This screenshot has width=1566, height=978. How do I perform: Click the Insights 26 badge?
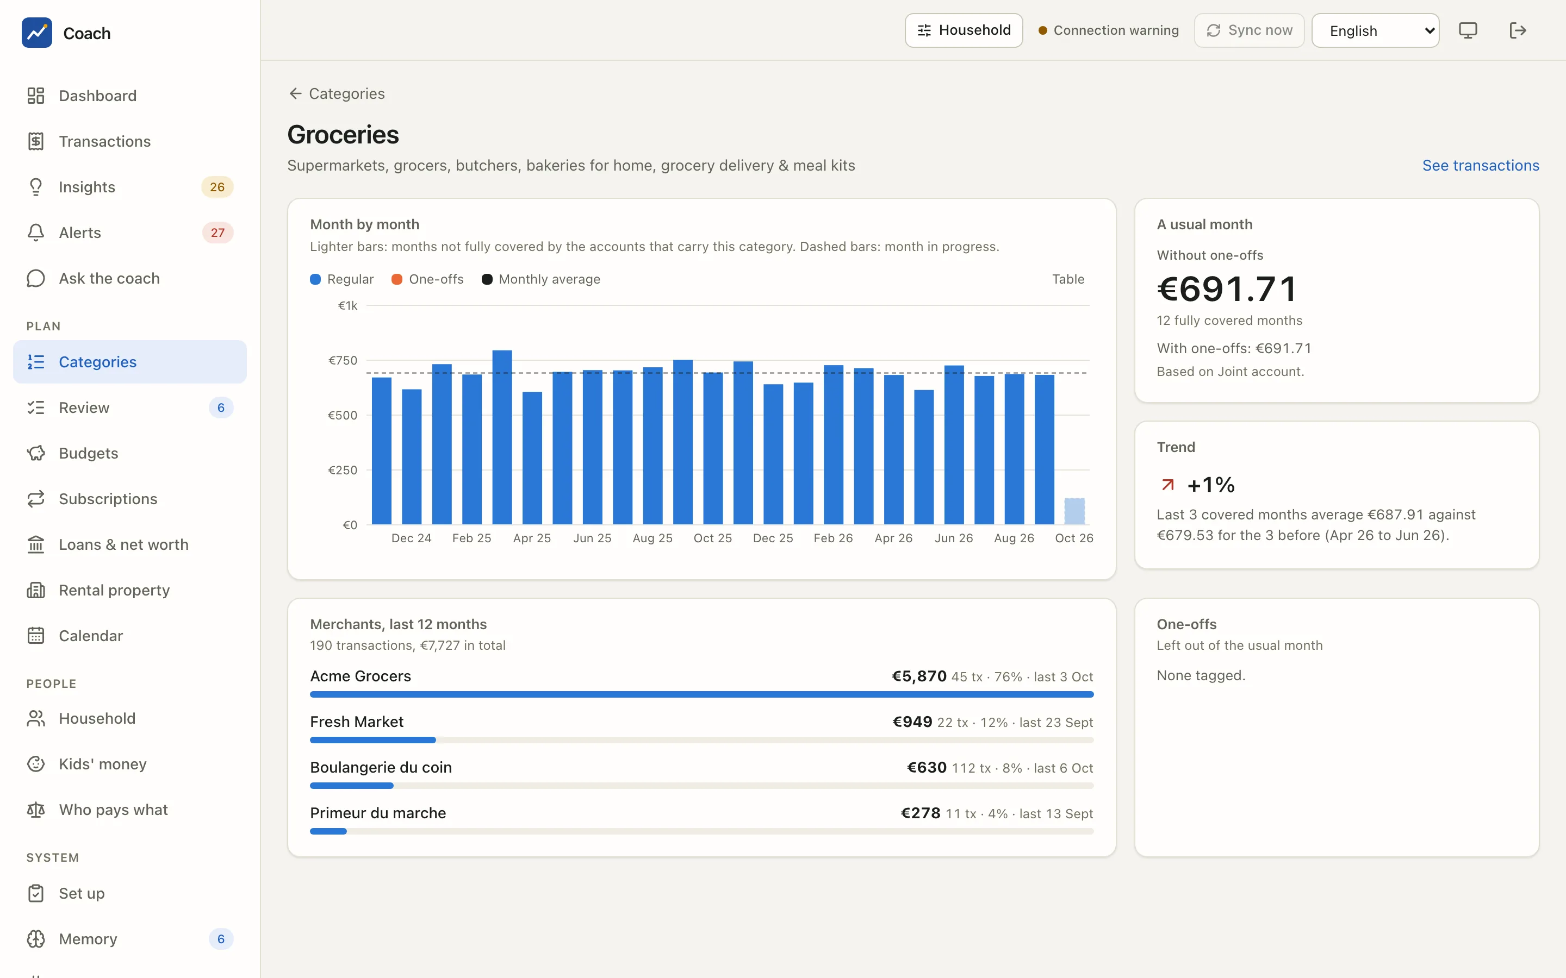tap(217, 187)
